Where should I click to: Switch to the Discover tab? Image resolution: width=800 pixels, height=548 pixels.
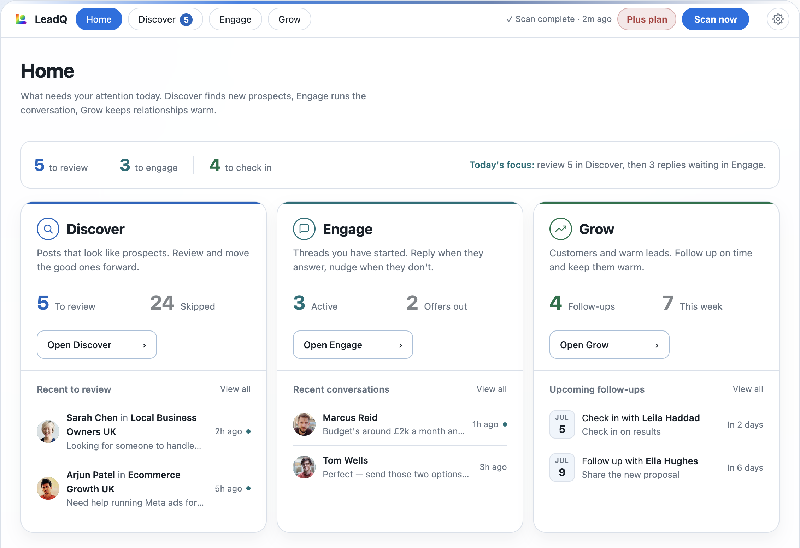click(x=165, y=19)
